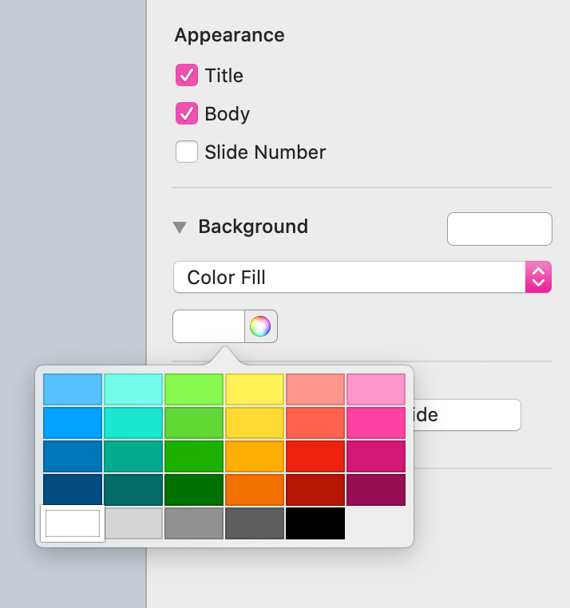Choose the dark green swatch in fourth row

point(194,489)
